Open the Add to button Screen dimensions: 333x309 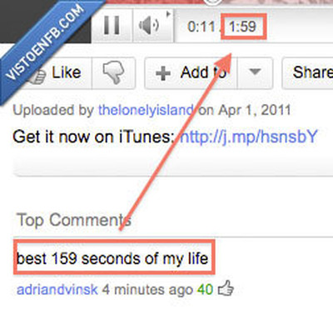[191, 73]
